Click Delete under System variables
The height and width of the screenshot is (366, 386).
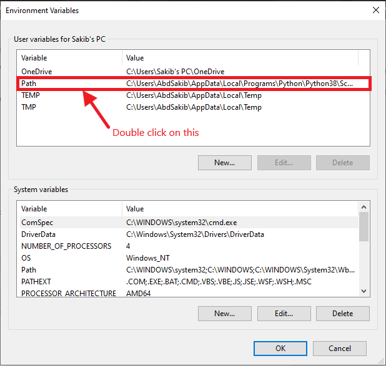coord(343,314)
